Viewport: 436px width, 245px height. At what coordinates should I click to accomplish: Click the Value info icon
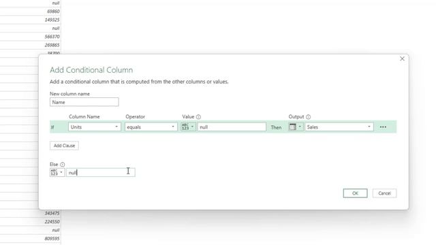click(198, 117)
